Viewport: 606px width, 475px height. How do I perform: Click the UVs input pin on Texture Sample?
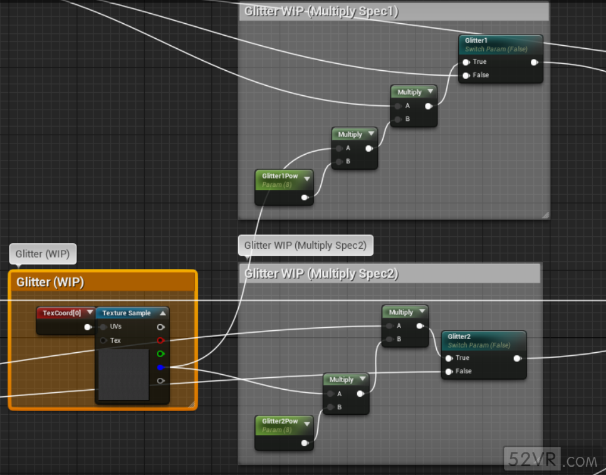tap(103, 326)
